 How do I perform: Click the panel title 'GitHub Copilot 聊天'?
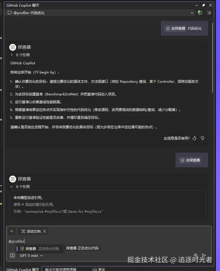[23, 5]
